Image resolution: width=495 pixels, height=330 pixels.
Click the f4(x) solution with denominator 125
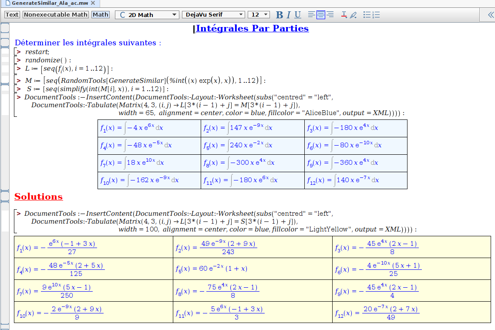tap(94, 269)
